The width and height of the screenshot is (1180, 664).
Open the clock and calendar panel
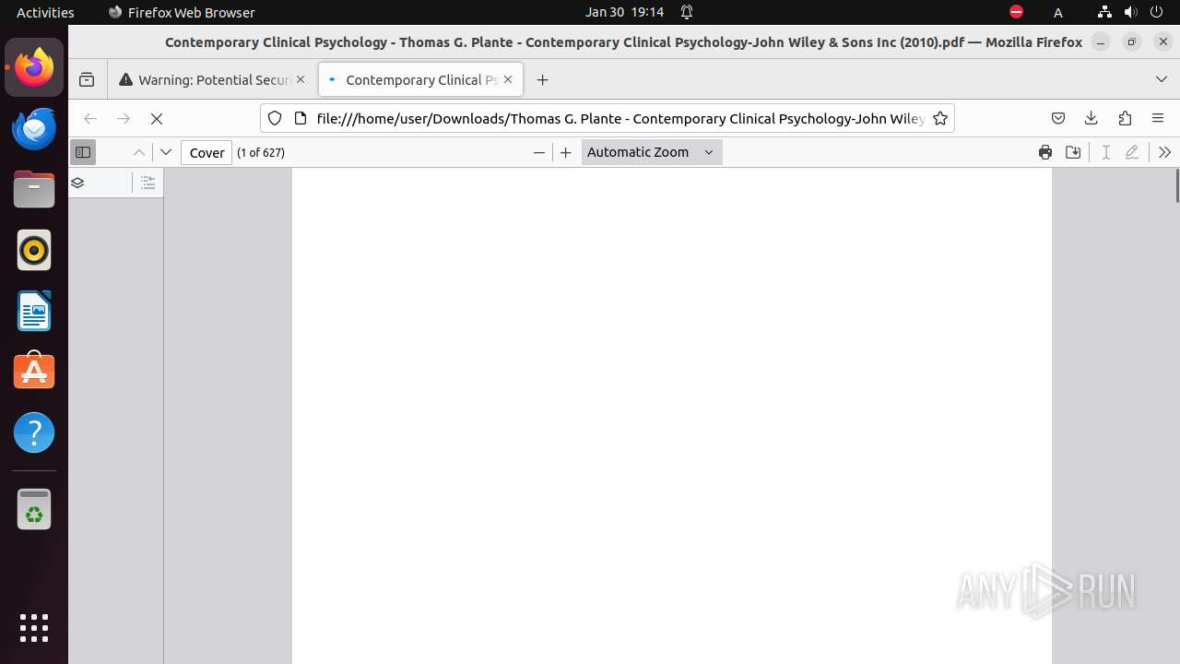(624, 12)
